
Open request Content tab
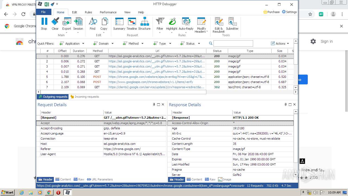click(x=63, y=179)
